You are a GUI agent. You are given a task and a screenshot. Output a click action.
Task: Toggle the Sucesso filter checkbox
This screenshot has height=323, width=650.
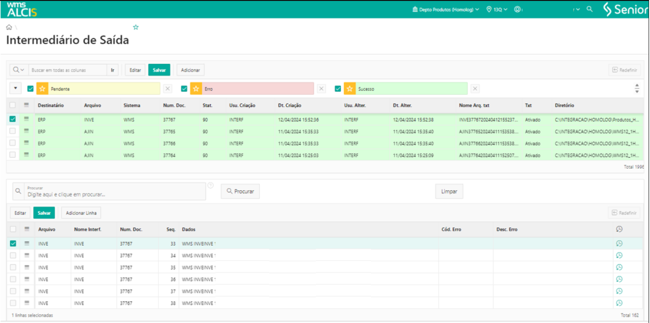(338, 89)
